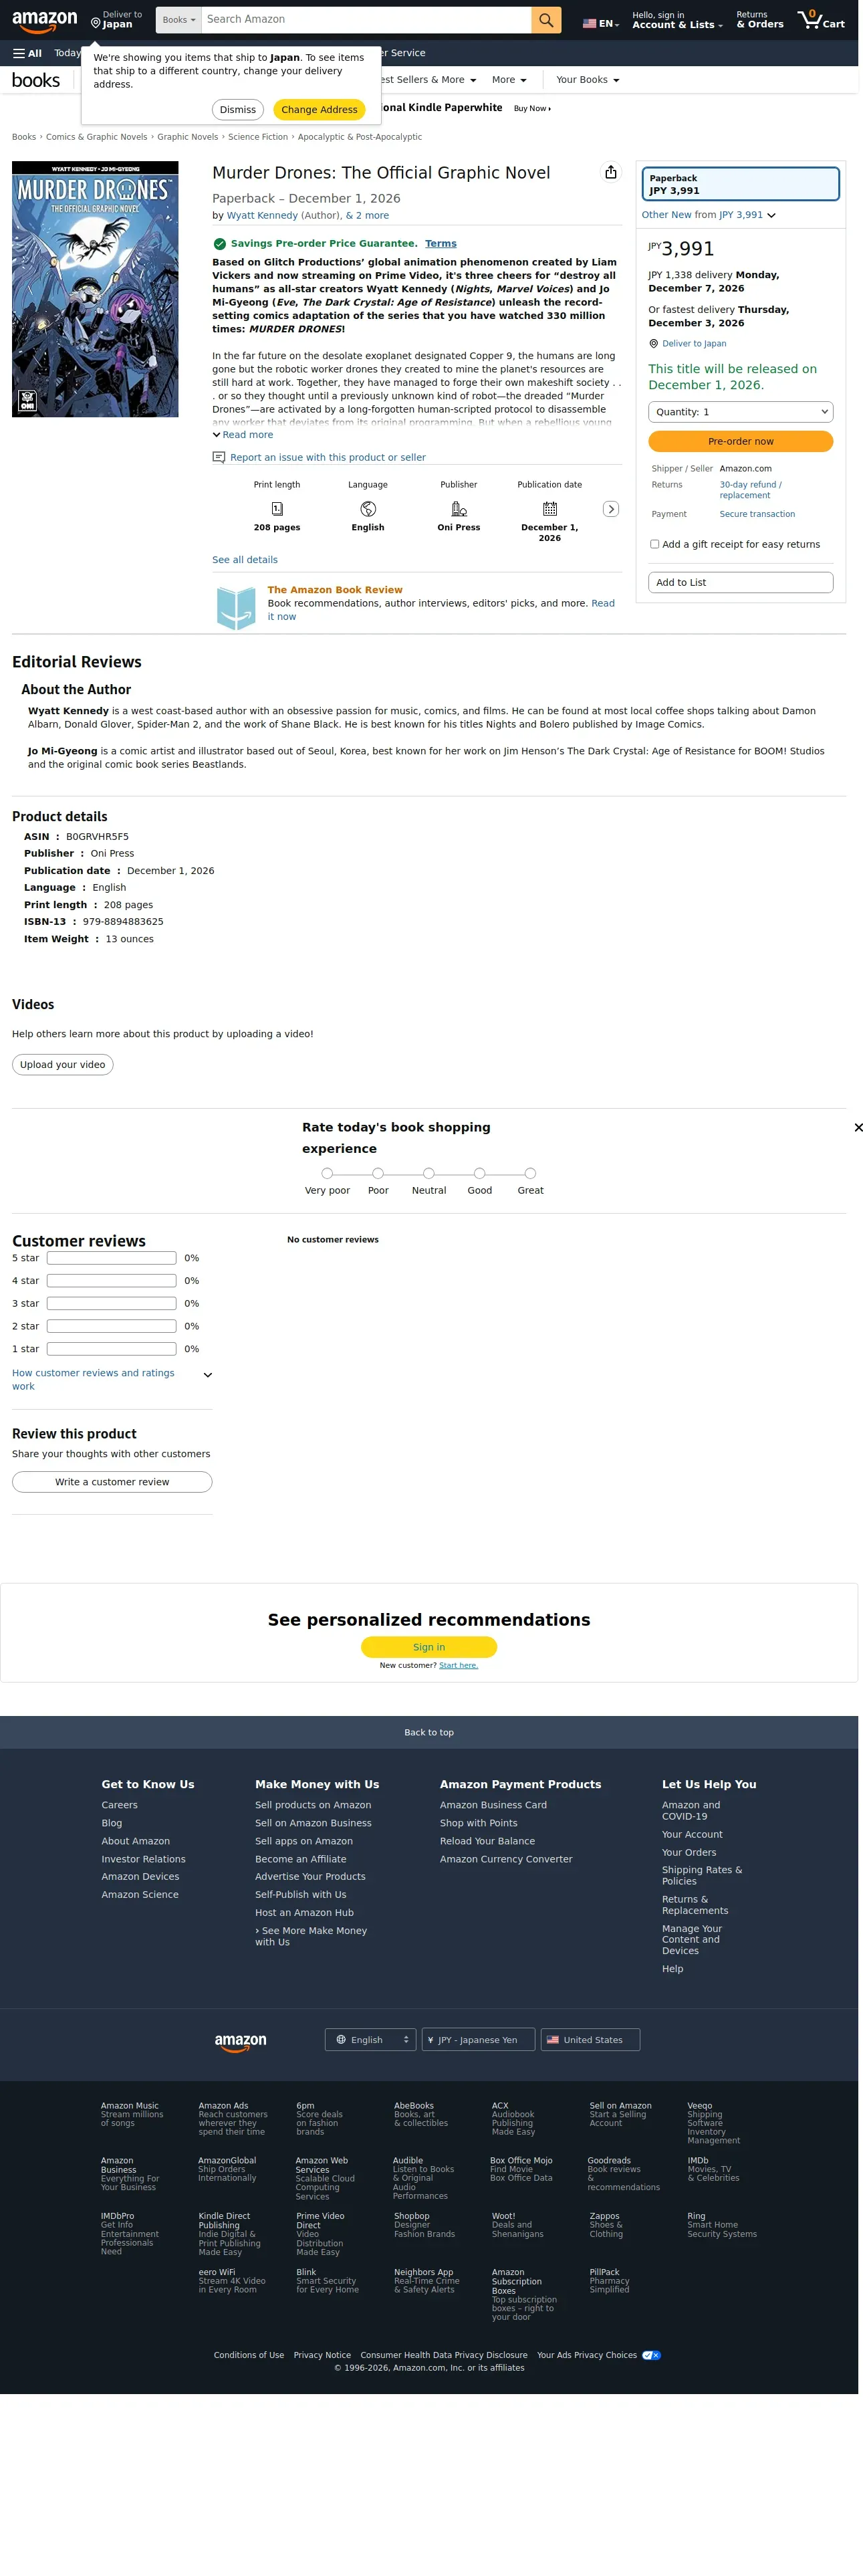Click the 1 star rating bar
Image resolution: width=863 pixels, height=2576 pixels.
pyautogui.click(x=112, y=1349)
